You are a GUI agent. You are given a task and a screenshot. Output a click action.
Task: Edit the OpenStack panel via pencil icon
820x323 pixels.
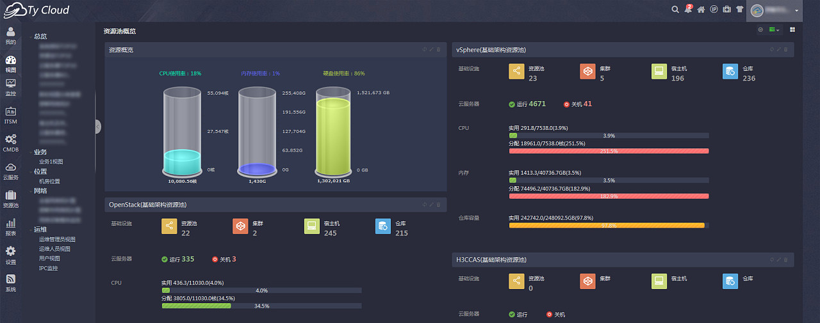click(431, 205)
